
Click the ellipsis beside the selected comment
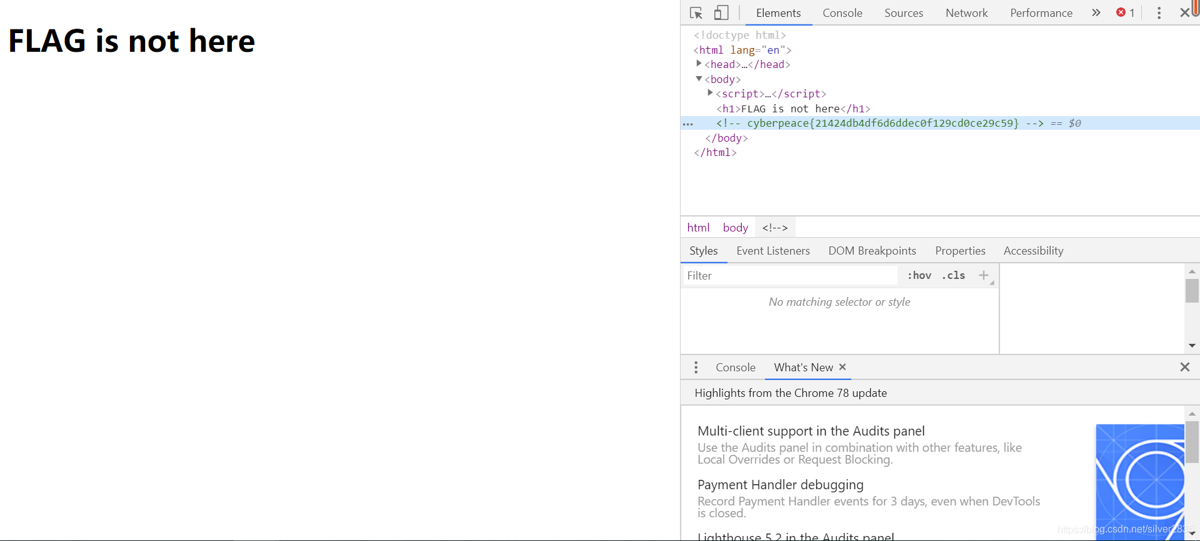pyautogui.click(x=687, y=124)
